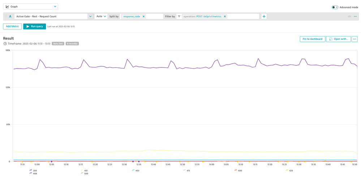
Task: Toggle the 200 series in the legend
Action: coord(35,170)
